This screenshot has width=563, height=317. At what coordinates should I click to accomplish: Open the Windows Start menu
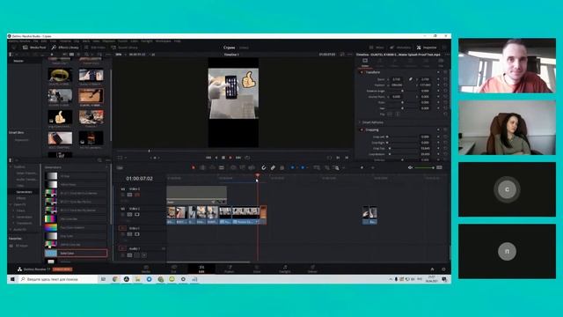12,279
